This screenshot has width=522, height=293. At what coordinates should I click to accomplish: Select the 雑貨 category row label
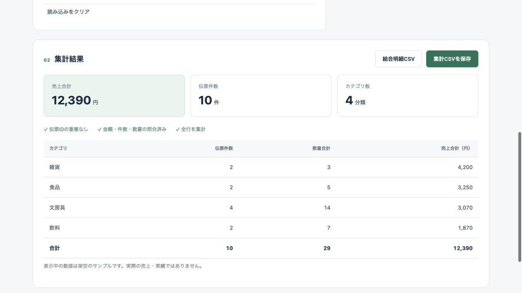55,167
